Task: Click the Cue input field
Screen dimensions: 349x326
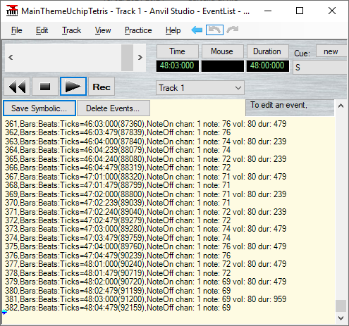Action: (321, 68)
